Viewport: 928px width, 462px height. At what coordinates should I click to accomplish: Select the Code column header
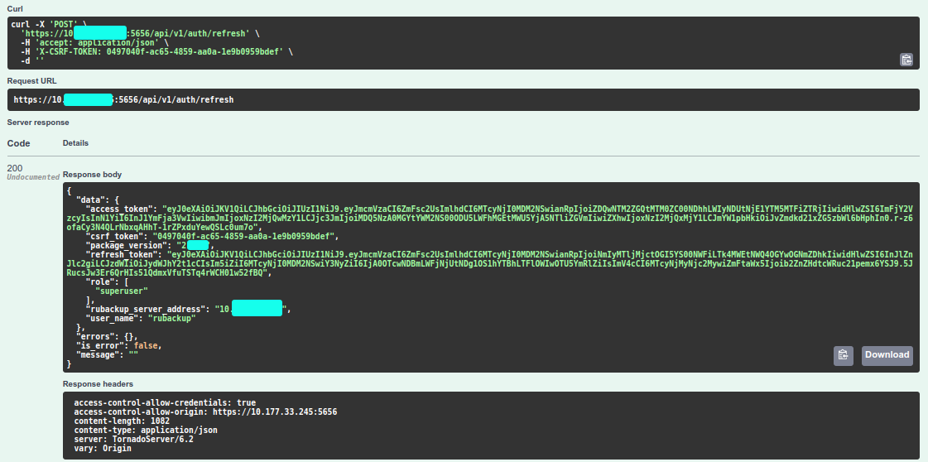(x=19, y=143)
